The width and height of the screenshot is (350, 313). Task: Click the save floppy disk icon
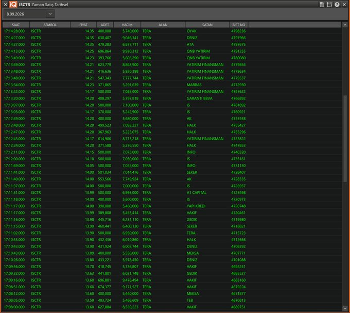tap(329, 5)
